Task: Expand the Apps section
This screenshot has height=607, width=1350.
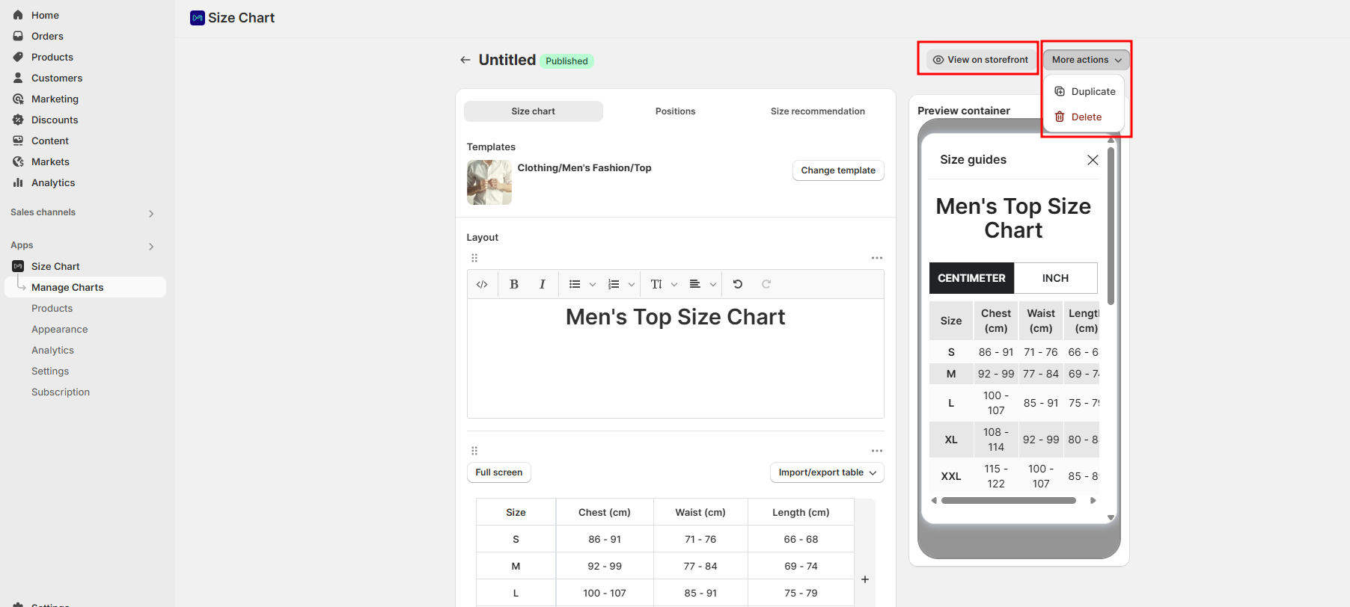Action: (151, 247)
